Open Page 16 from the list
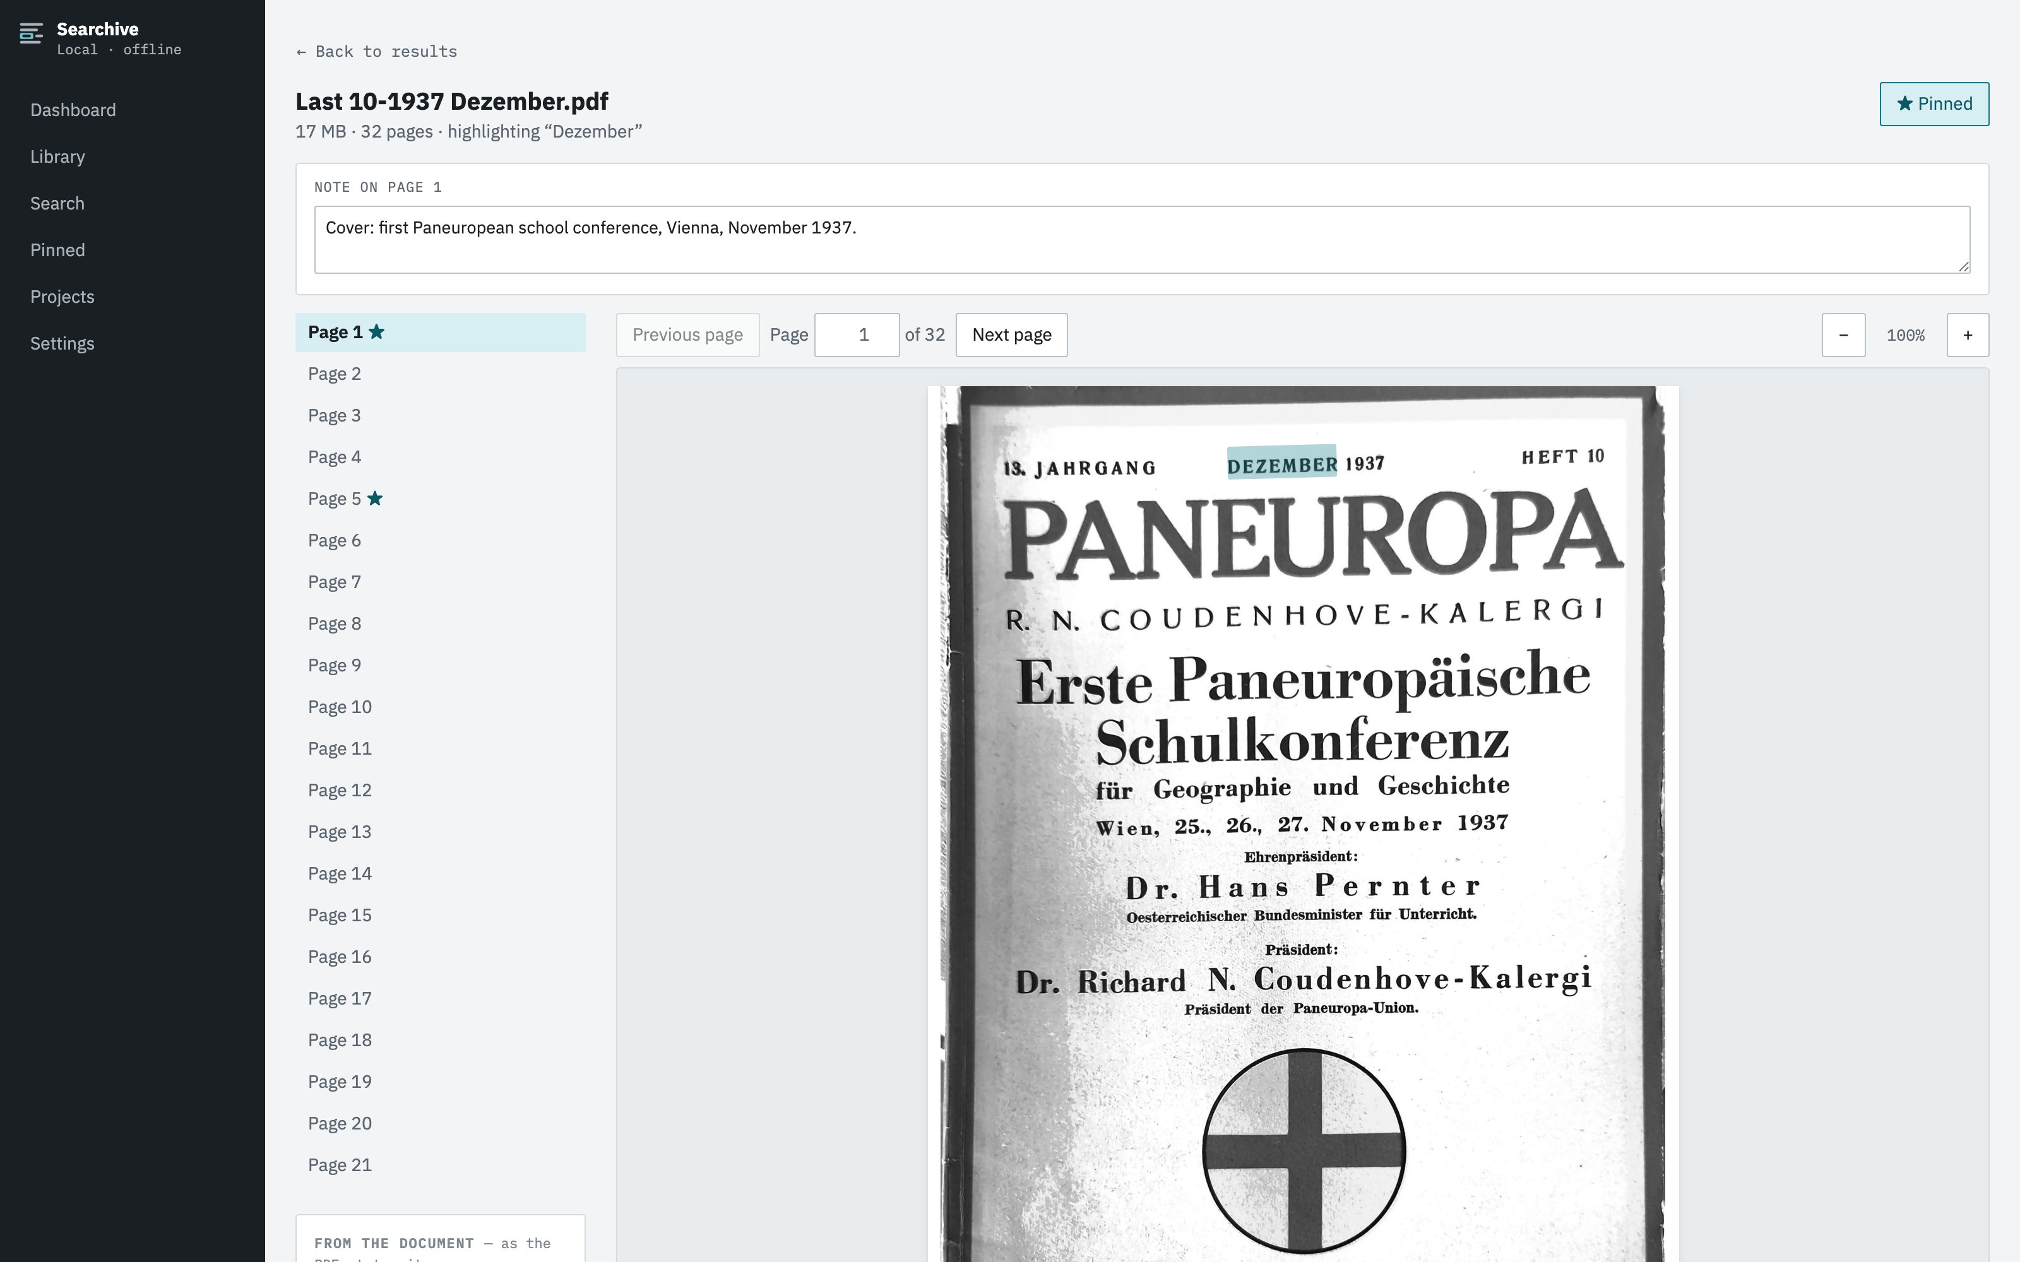The height and width of the screenshot is (1262, 2020). click(x=440, y=957)
